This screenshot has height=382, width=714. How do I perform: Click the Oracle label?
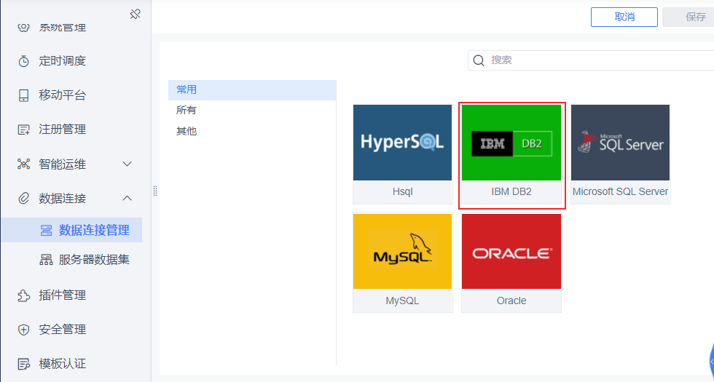click(511, 301)
